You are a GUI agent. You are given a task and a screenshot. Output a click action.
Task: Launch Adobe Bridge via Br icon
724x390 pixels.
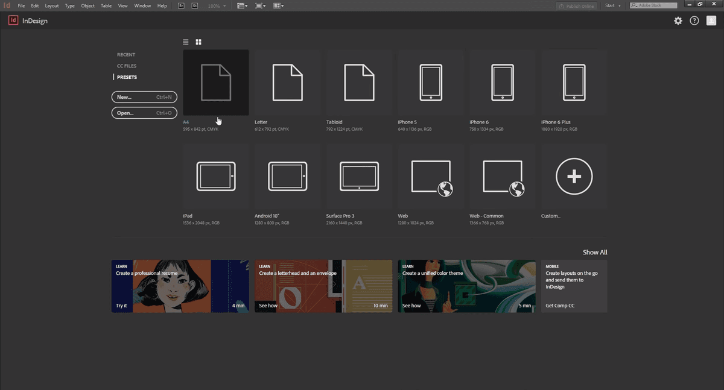182,5
